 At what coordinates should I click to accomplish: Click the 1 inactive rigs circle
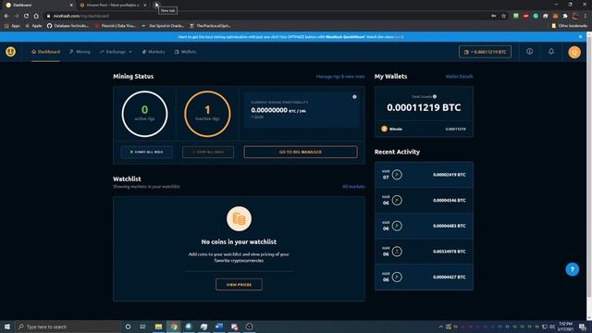click(x=207, y=114)
